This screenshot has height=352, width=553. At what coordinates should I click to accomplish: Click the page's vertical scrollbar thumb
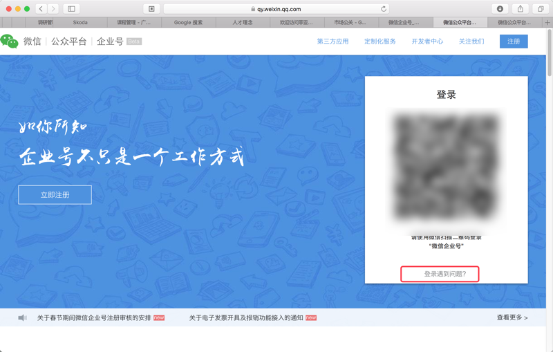click(550, 53)
